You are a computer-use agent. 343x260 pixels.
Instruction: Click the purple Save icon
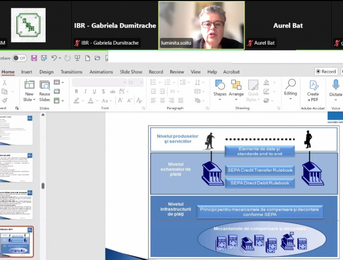34,58
